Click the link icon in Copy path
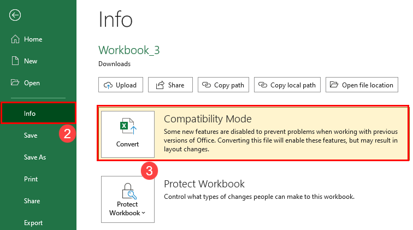This screenshot has height=230, width=413. 206,85
